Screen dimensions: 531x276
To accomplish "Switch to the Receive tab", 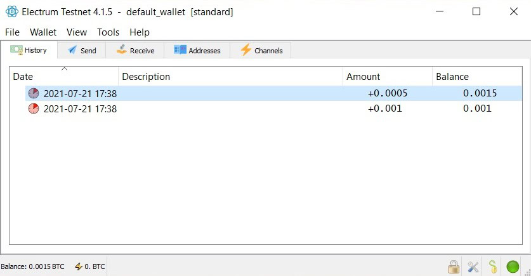I will pos(135,51).
